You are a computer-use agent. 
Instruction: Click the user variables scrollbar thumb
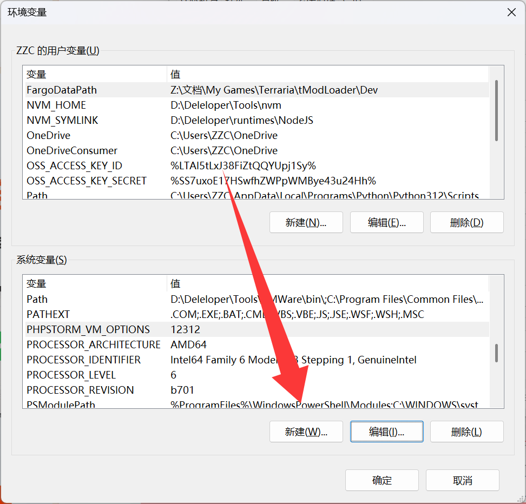(496, 110)
